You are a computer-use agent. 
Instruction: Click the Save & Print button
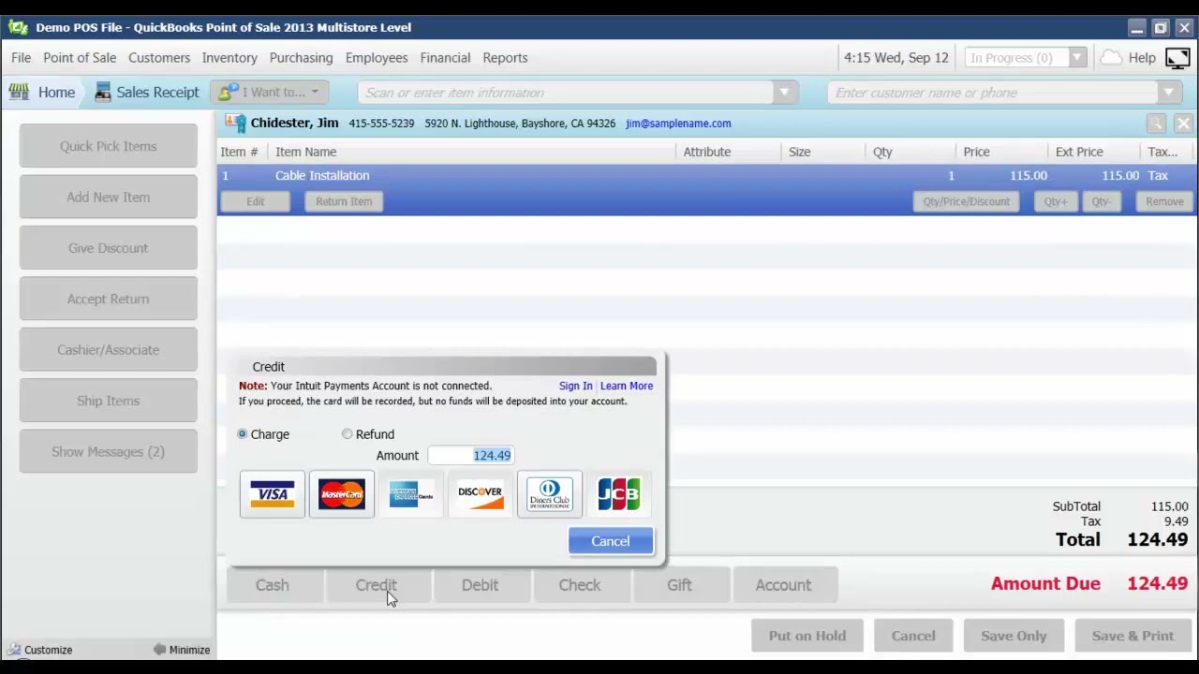point(1132,636)
